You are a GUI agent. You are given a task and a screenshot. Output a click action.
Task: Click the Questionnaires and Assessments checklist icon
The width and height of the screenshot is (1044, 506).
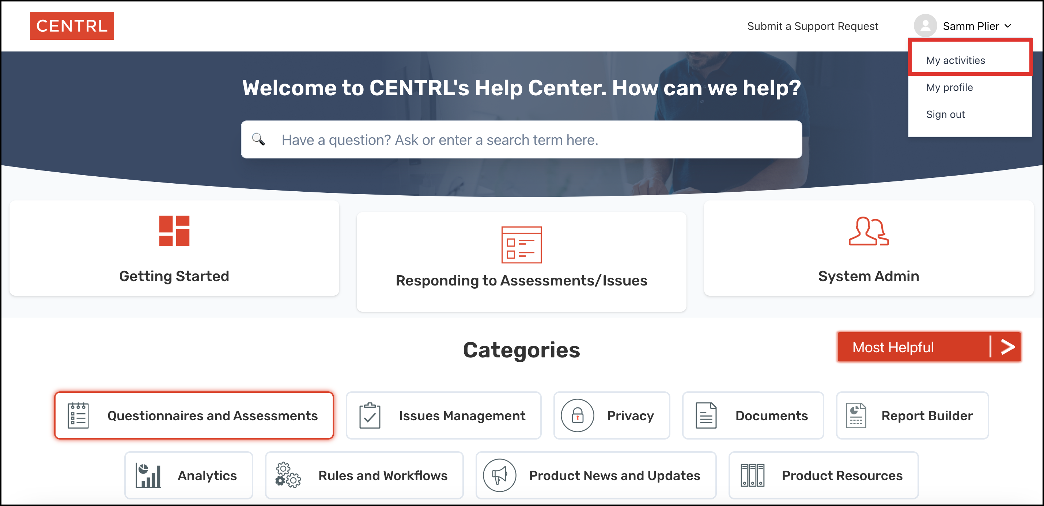[x=78, y=415]
